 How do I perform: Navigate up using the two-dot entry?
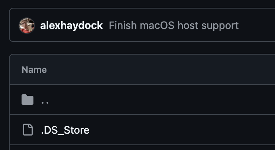point(45,100)
